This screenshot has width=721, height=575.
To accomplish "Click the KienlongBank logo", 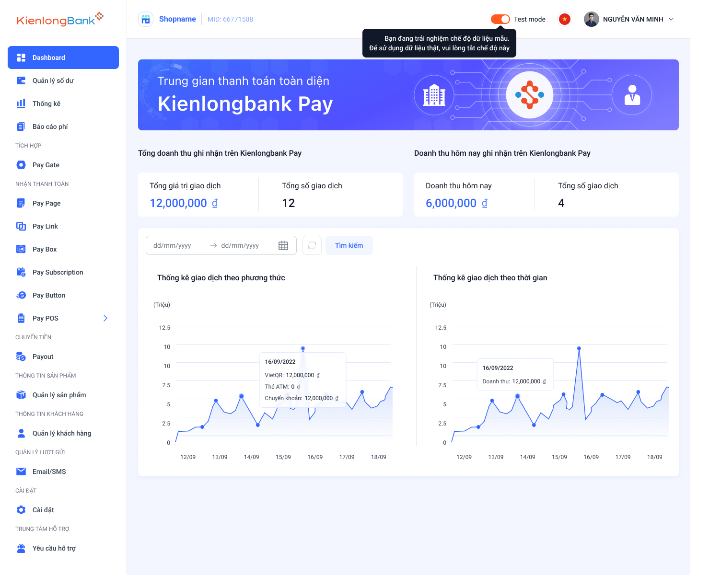I will point(60,19).
